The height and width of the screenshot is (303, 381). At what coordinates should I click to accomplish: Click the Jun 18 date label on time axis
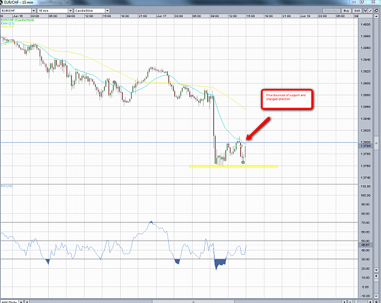coord(305,16)
